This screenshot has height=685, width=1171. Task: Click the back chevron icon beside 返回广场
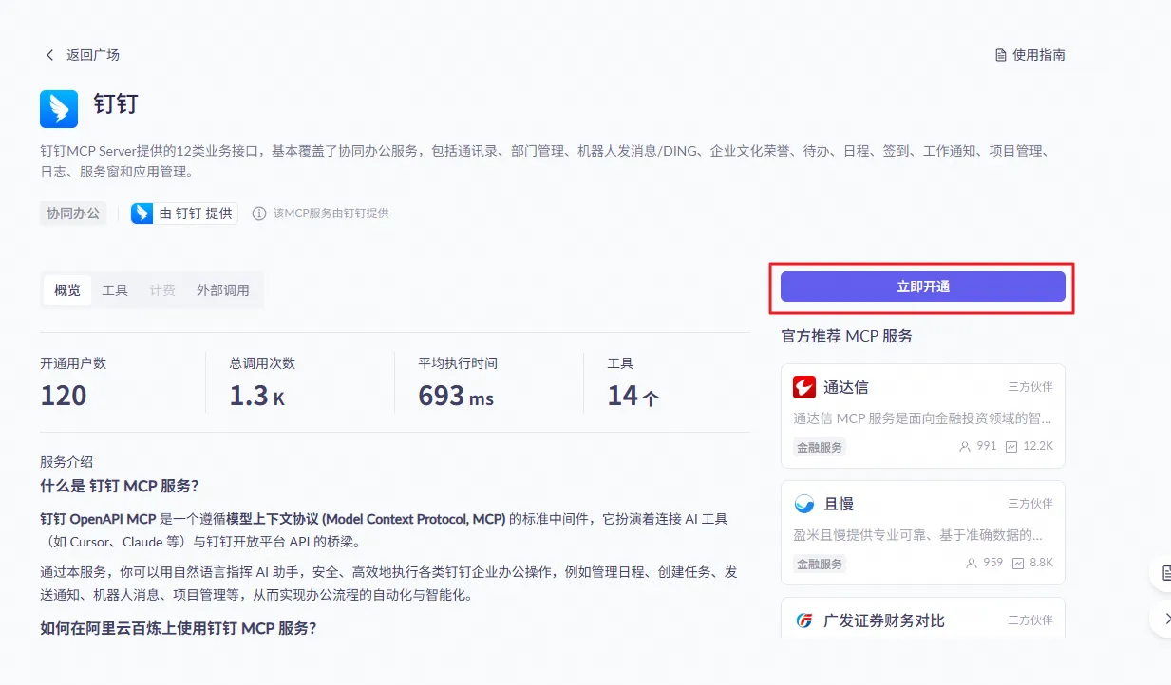tap(50, 55)
